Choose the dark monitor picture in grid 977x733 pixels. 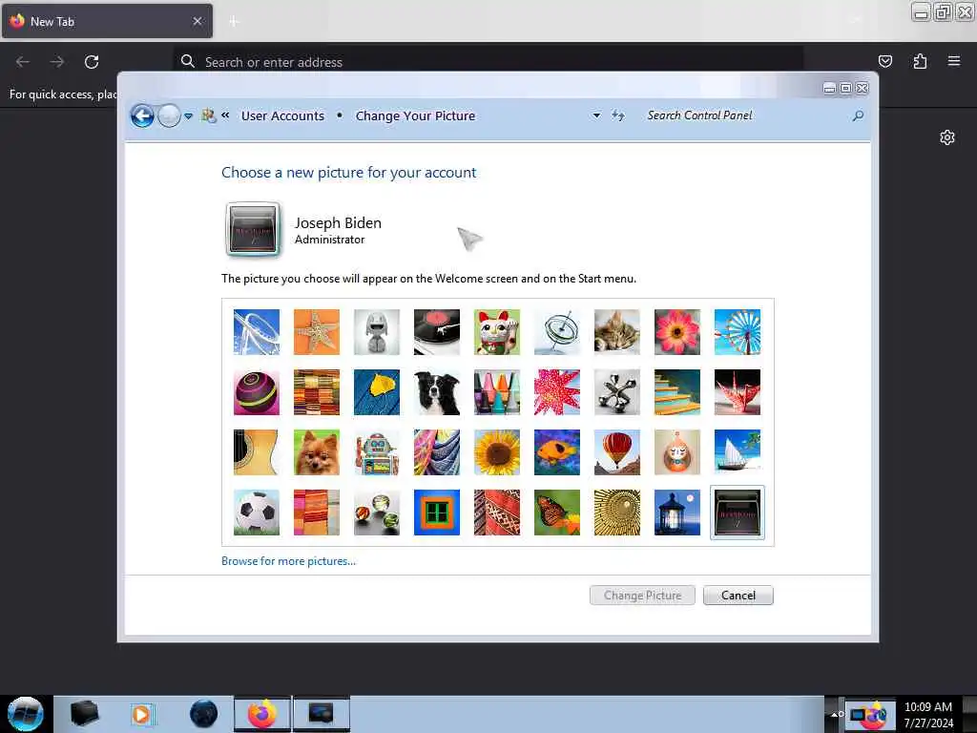coord(738,513)
